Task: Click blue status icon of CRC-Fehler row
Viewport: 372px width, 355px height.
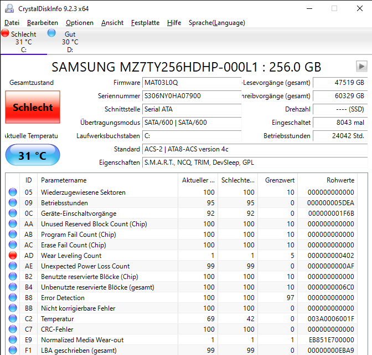Action: [13, 329]
